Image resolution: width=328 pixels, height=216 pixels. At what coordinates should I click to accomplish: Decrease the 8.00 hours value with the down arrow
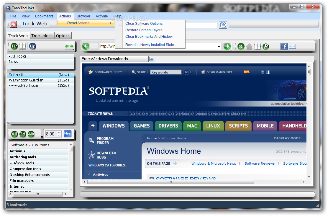tap(59, 135)
